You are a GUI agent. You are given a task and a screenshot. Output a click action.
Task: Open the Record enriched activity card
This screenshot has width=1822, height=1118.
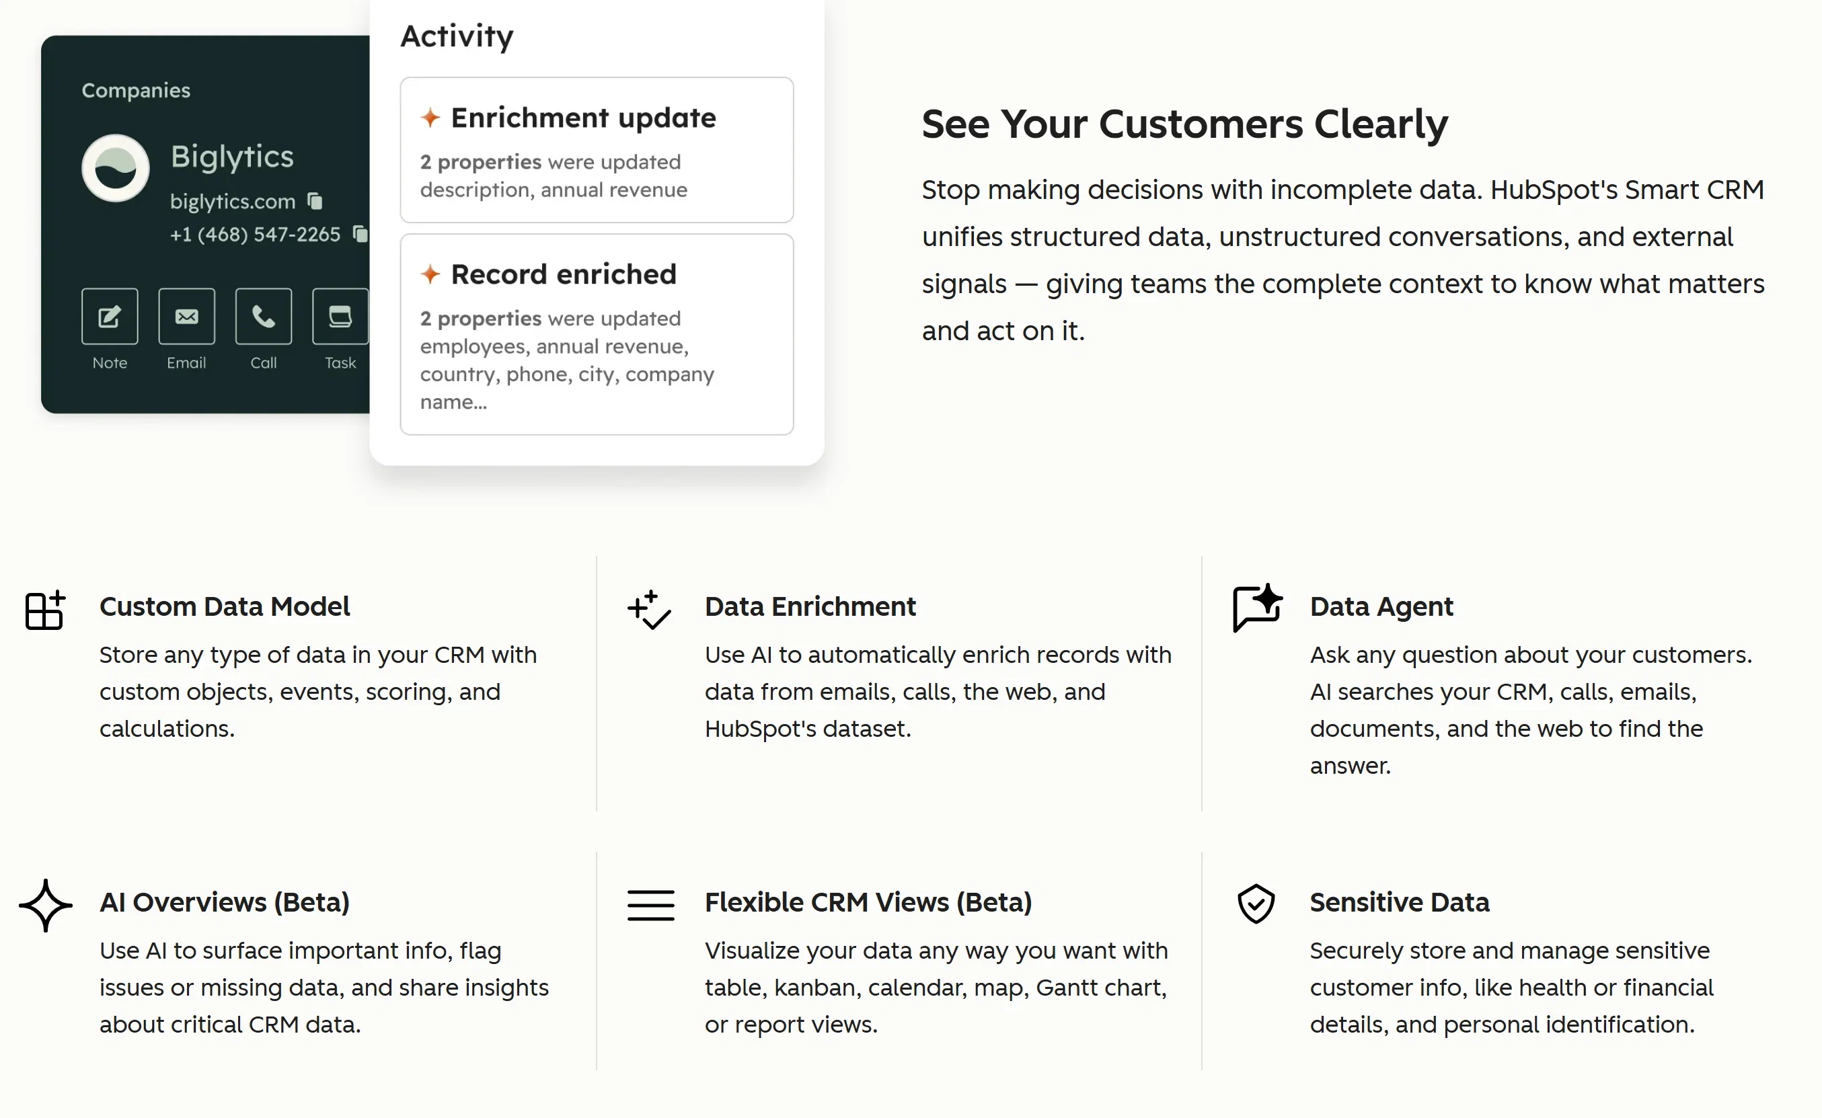(x=597, y=334)
